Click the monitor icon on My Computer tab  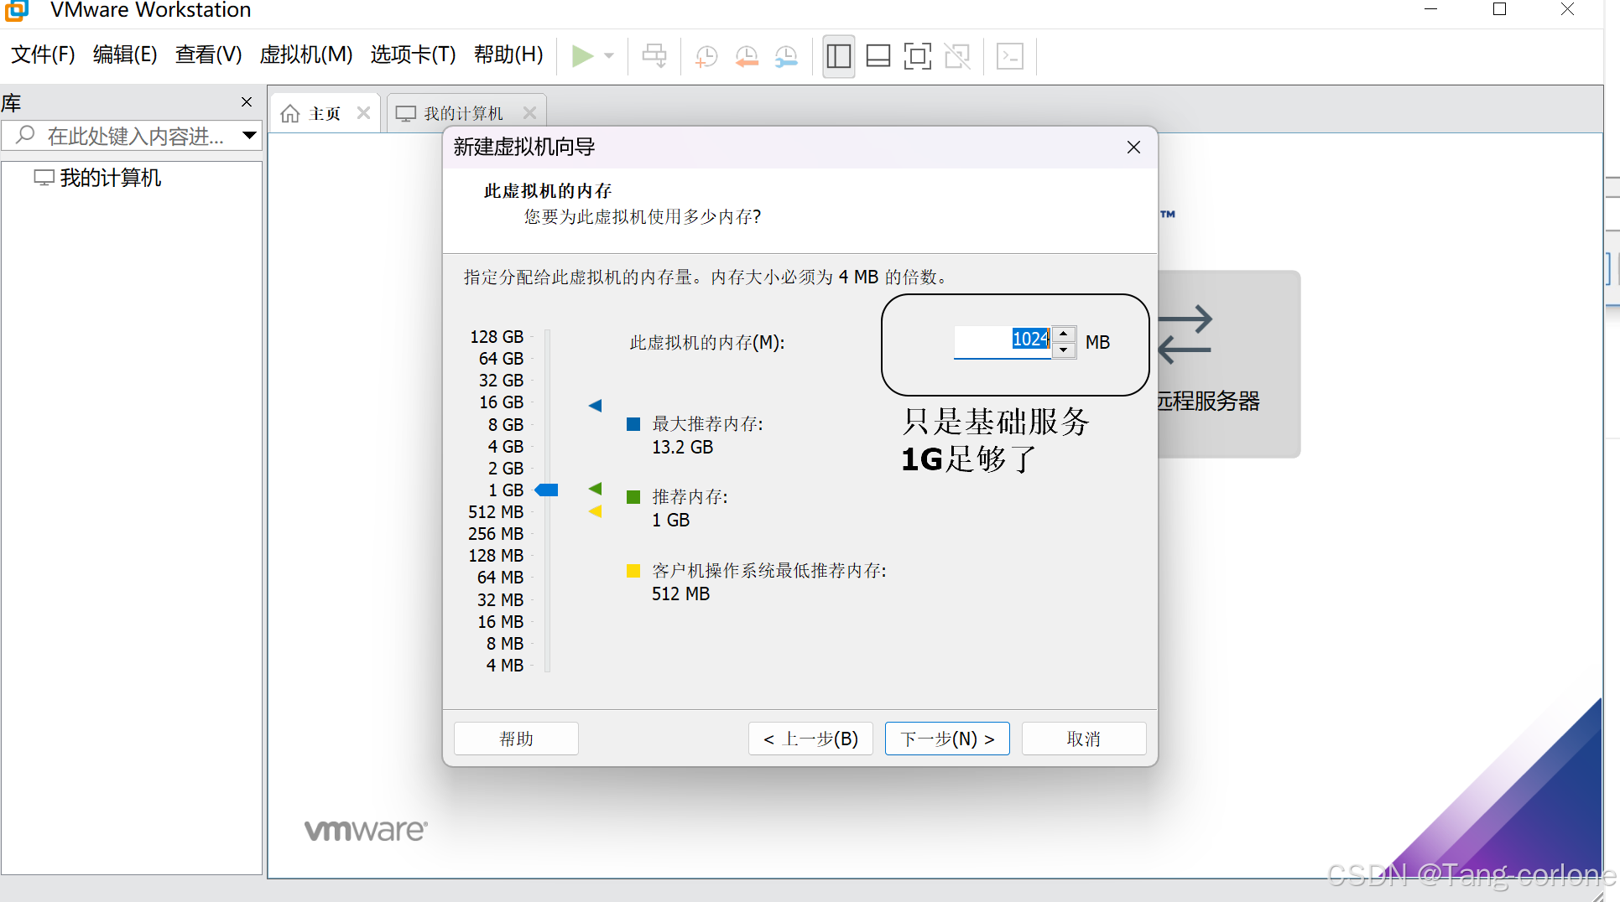coord(406,113)
